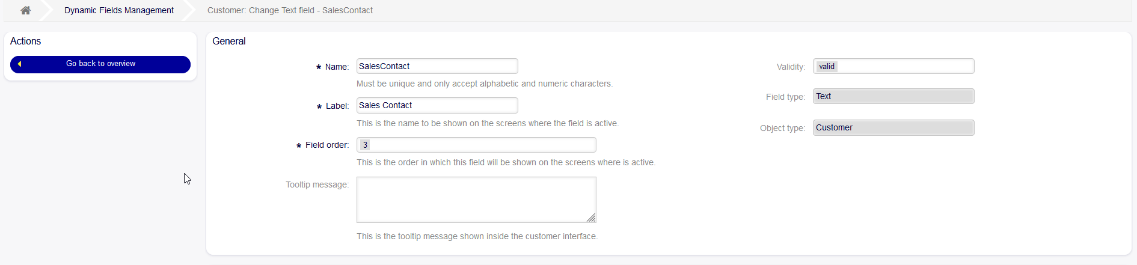Click the Object type Customer field

click(893, 127)
